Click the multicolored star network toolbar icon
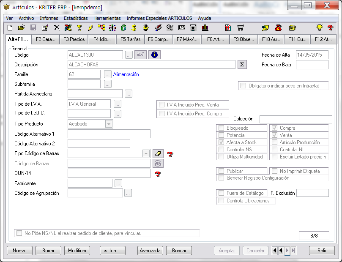 (x=112, y=28)
